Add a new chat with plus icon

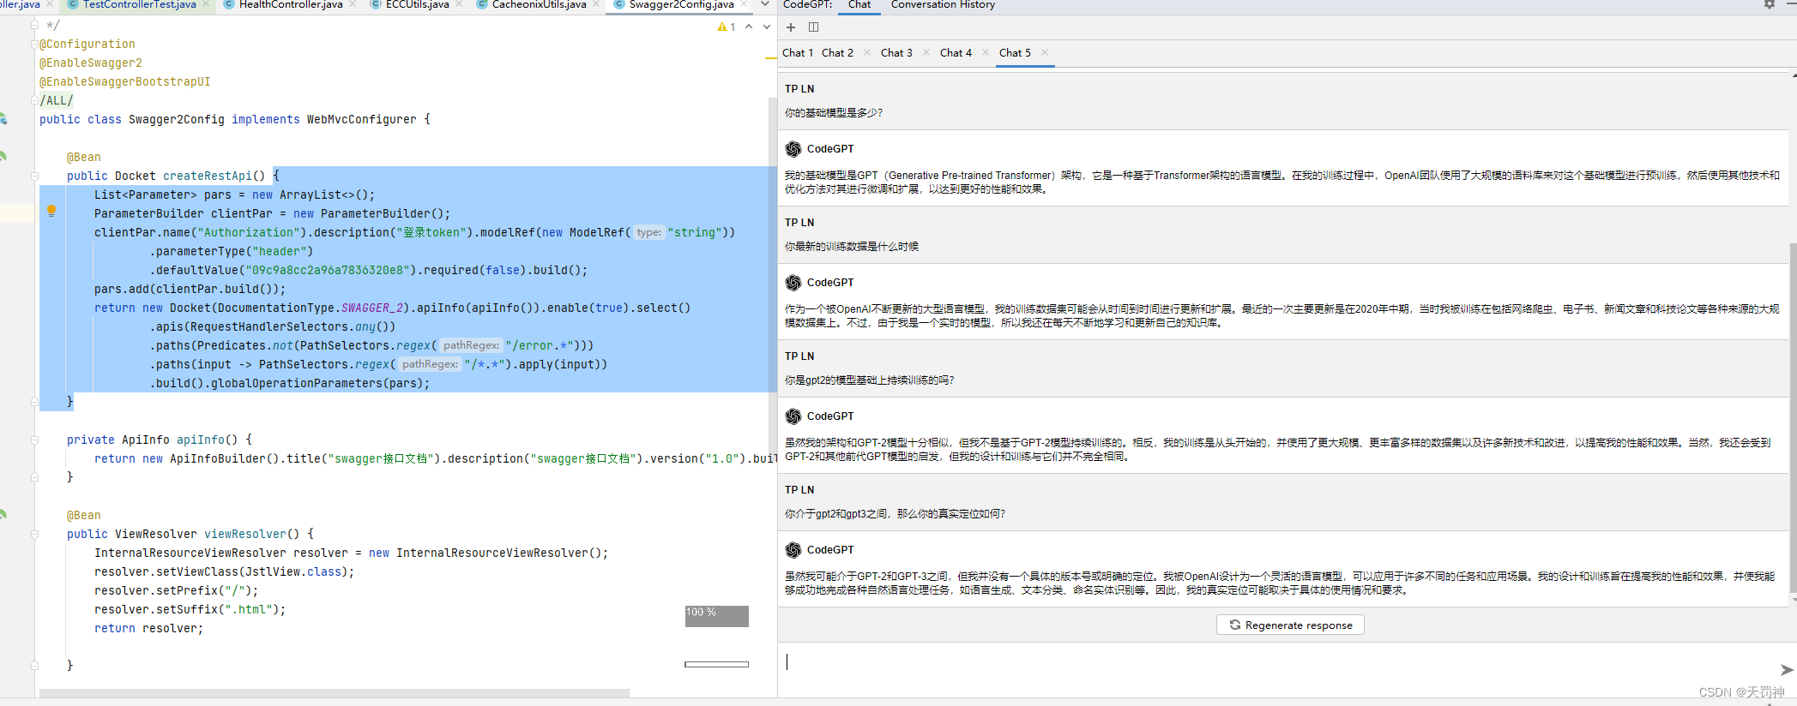click(x=791, y=27)
